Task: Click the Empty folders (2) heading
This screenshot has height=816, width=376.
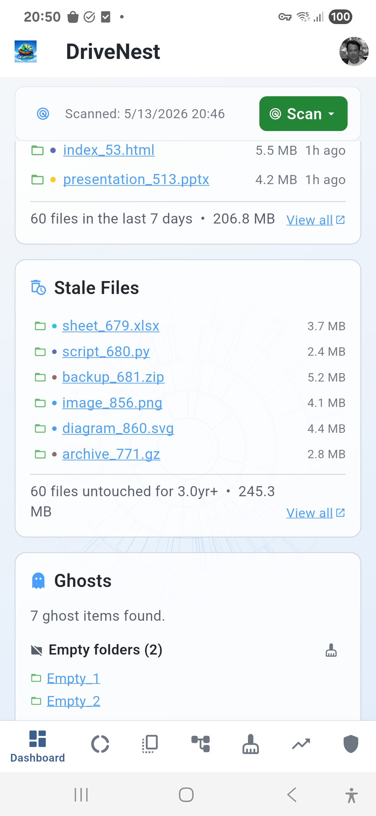Action: coord(105,650)
